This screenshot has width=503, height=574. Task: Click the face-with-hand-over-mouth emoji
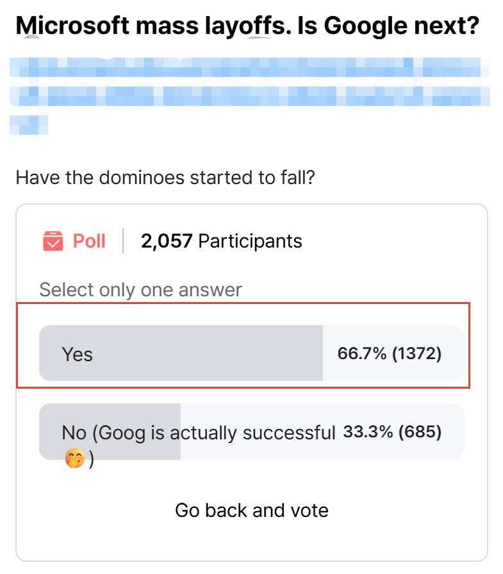75,459
